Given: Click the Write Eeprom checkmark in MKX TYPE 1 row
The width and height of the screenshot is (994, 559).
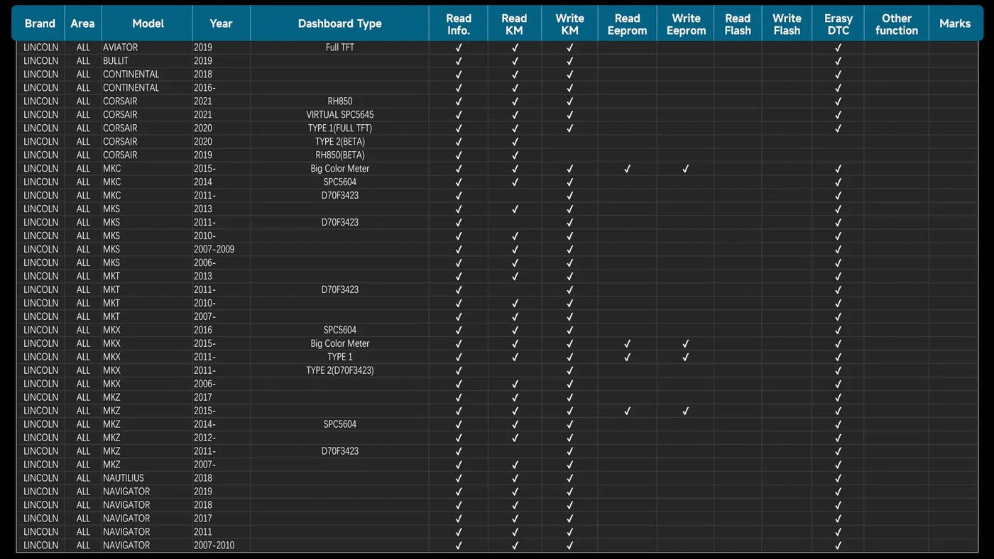Looking at the screenshot, I should 686,358.
